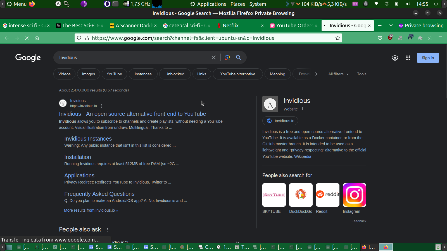
Task: Open More results from invidious.io
Action: click(91, 210)
